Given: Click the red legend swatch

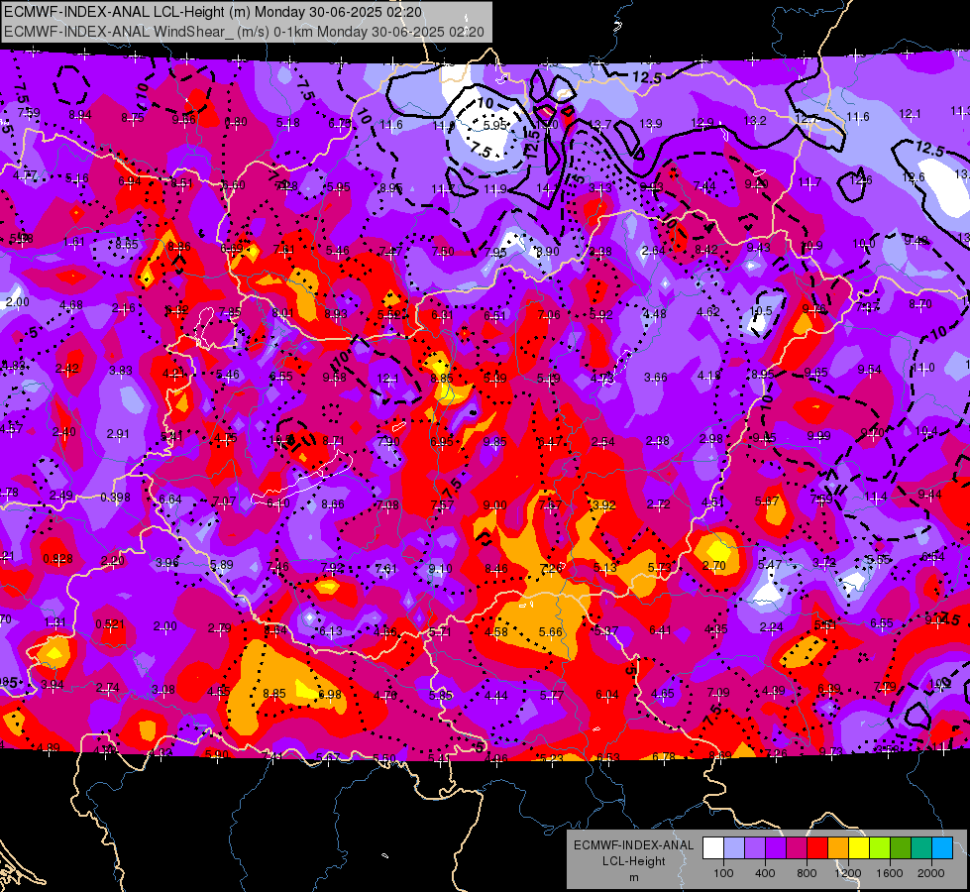Looking at the screenshot, I should click(817, 848).
